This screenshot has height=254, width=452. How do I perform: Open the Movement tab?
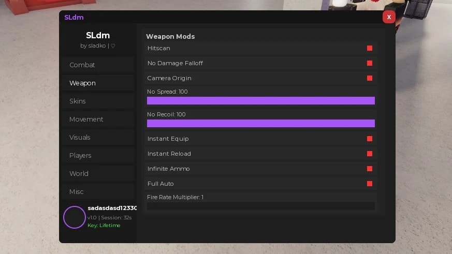pyautogui.click(x=98, y=119)
